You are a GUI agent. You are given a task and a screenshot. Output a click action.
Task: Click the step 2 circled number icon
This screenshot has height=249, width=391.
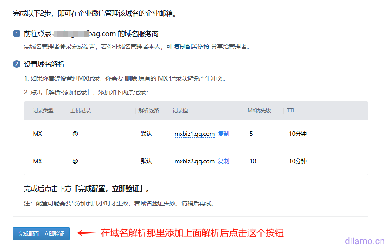pos(17,64)
